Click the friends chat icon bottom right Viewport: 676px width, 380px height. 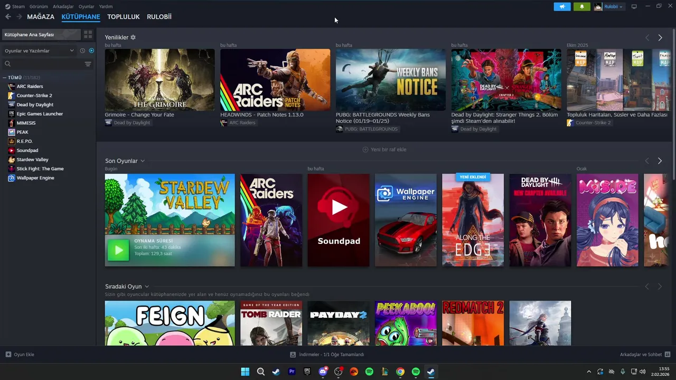pos(668,355)
